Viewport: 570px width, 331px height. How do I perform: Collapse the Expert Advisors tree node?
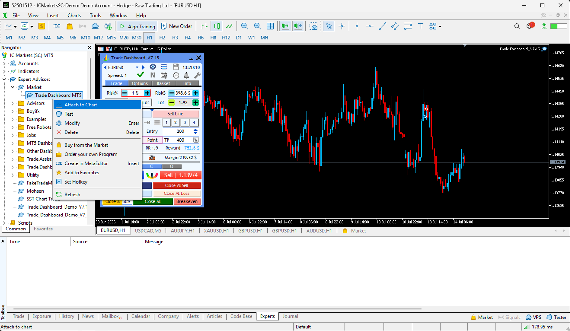coord(4,79)
